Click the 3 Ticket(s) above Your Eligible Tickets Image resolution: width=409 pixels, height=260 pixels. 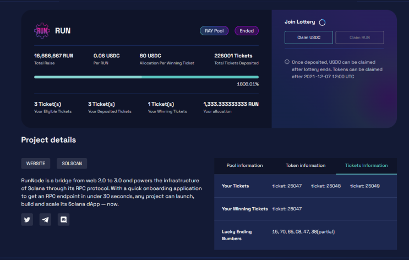pos(47,104)
